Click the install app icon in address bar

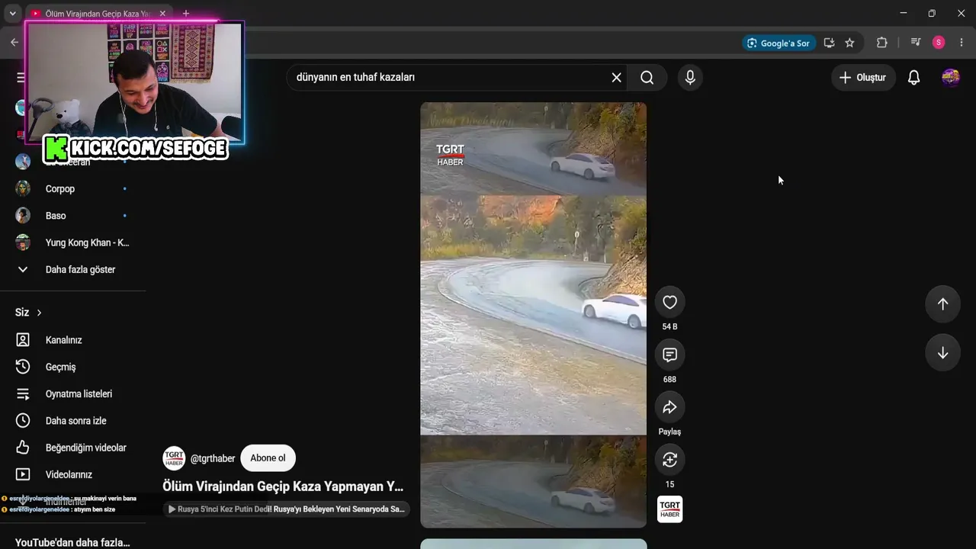click(x=829, y=43)
